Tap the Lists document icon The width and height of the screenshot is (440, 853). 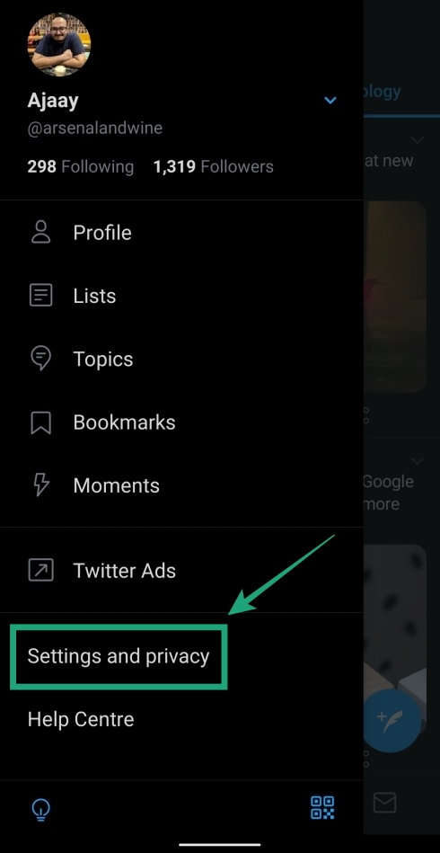(40, 296)
